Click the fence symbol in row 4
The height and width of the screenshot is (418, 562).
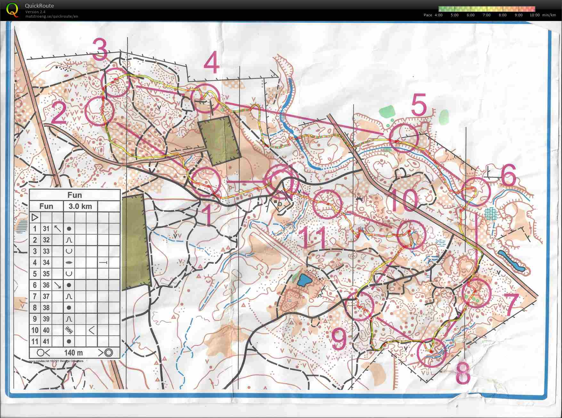pos(69,263)
